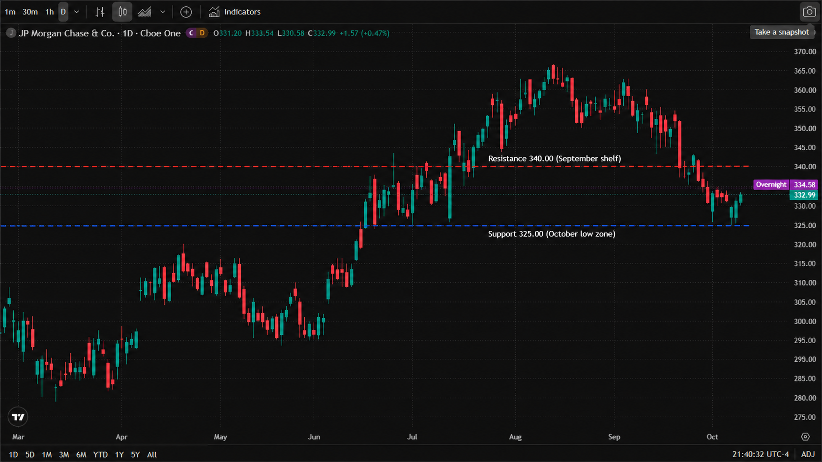
Task: Set date range to 1M
Action: tap(47, 455)
